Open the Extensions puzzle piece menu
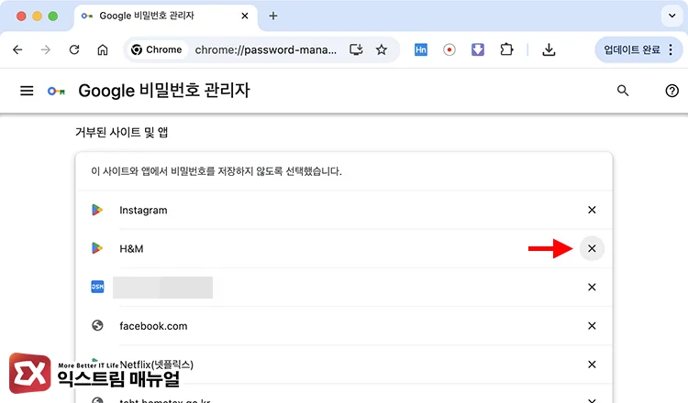Screen dimensions: 688x403 coord(506,49)
